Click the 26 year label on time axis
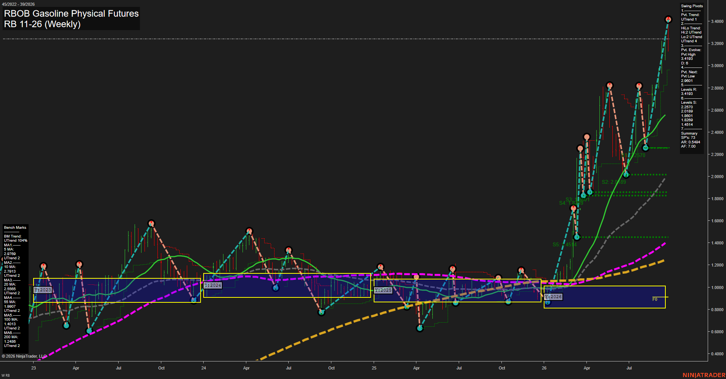Viewport: 726px width, 379px height. (544, 368)
